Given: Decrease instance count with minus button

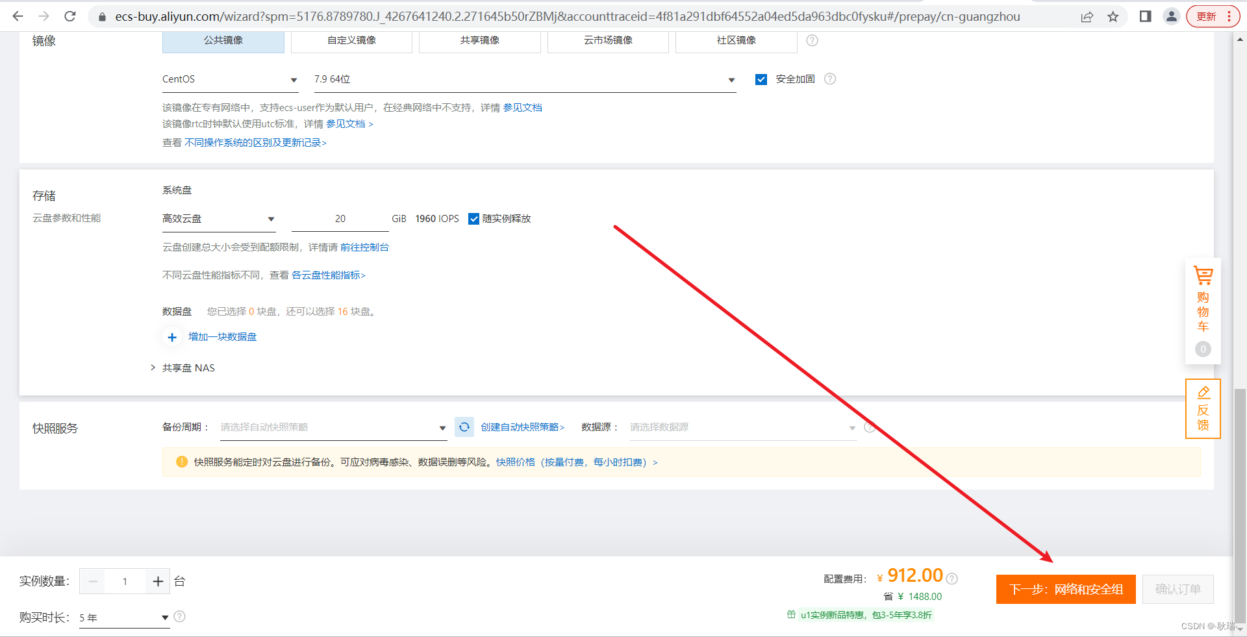Looking at the screenshot, I should (x=94, y=581).
